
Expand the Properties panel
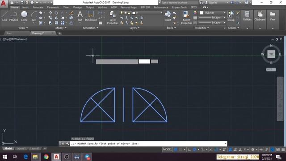(x=202, y=28)
